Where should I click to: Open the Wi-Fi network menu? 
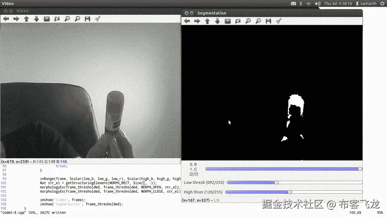coord(308,3)
